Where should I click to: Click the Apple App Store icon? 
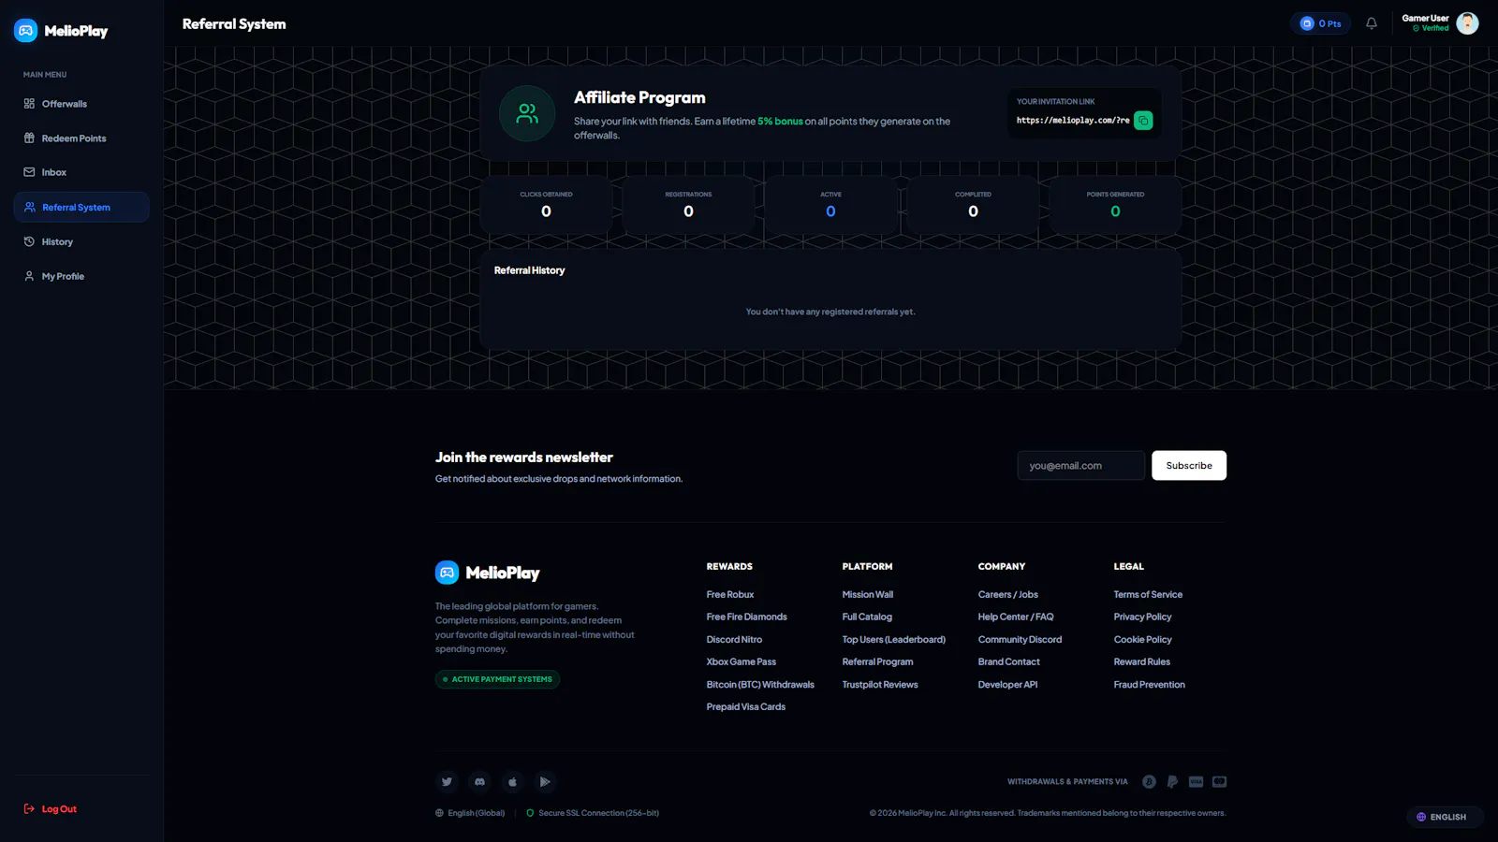pos(512,782)
